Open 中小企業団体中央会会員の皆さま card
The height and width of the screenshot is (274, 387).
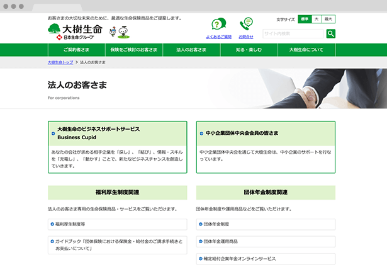[266, 147]
